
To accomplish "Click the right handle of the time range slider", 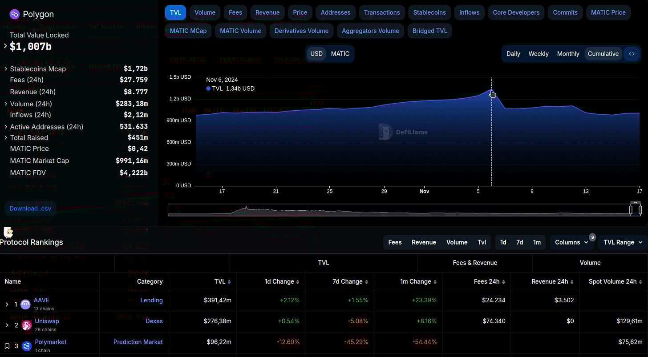I will click(x=640, y=210).
